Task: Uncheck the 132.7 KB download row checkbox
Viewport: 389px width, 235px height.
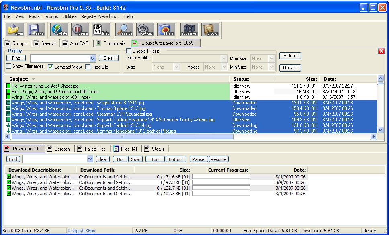Action: coord(9,188)
